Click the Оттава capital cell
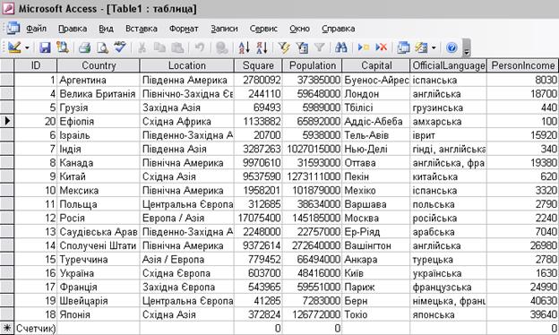Image resolution: width=559 pixels, height=335 pixels. click(x=376, y=163)
